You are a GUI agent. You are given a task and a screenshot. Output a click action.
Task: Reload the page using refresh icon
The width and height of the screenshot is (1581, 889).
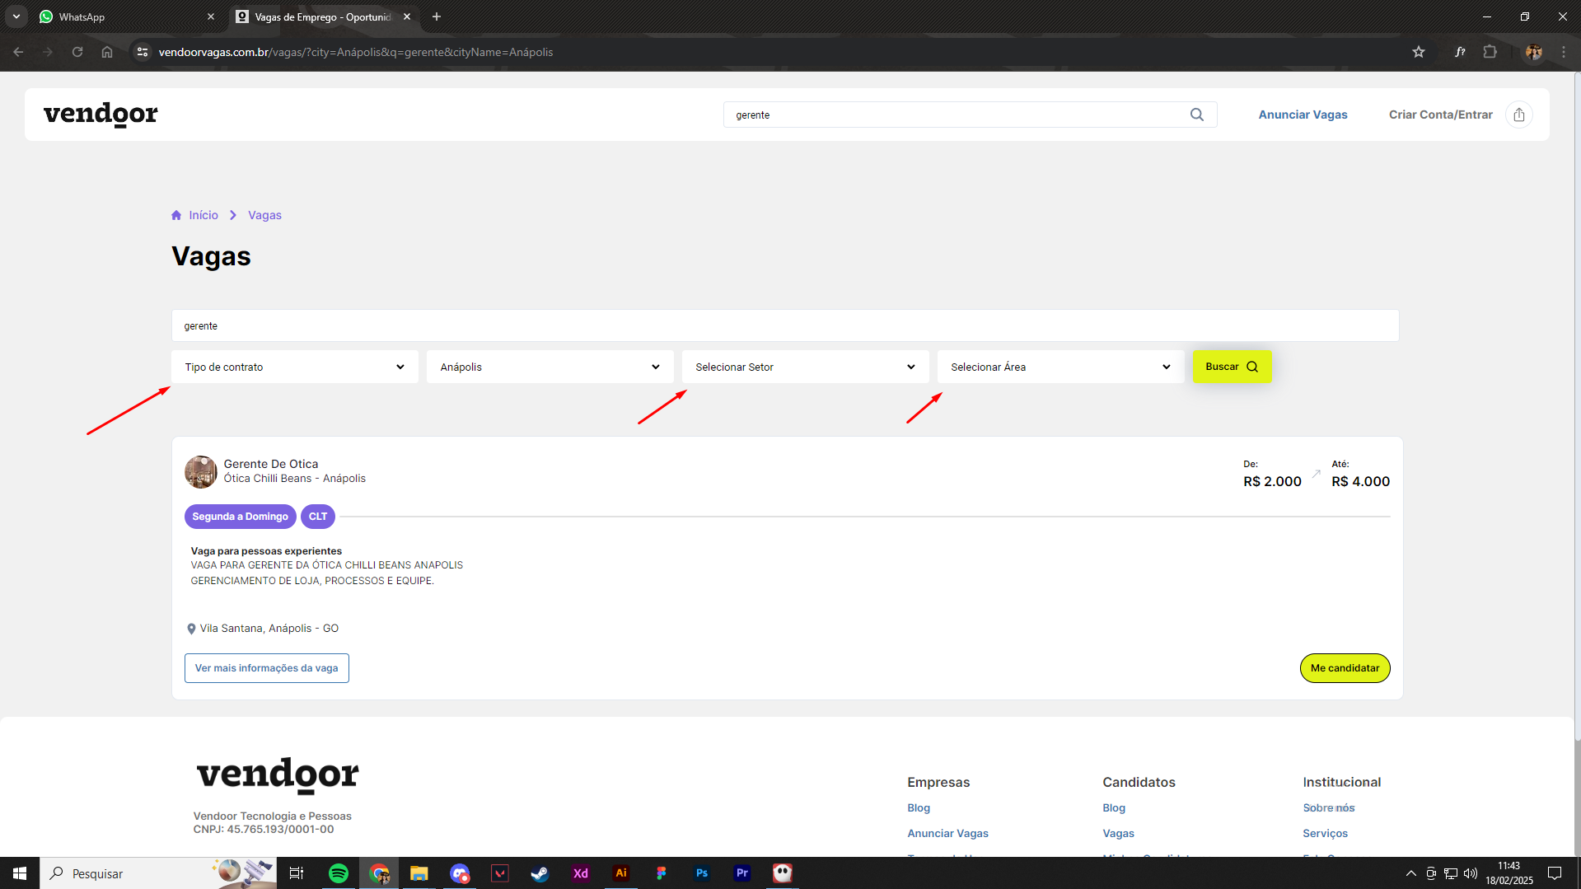[x=77, y=52]
